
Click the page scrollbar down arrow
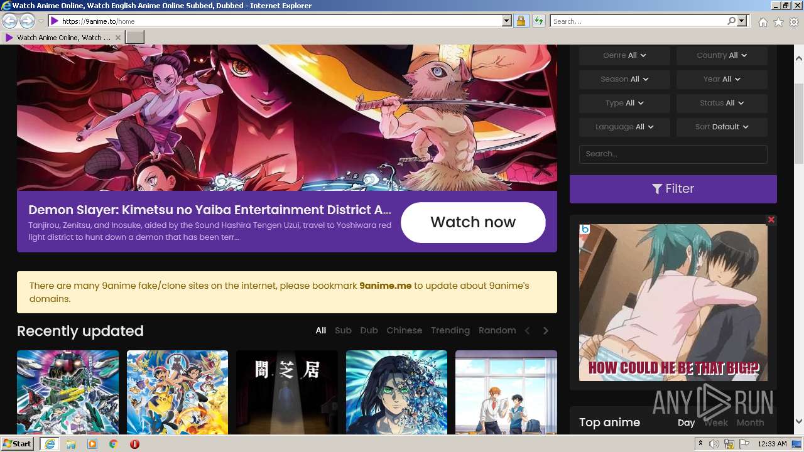tap(799, 421)
